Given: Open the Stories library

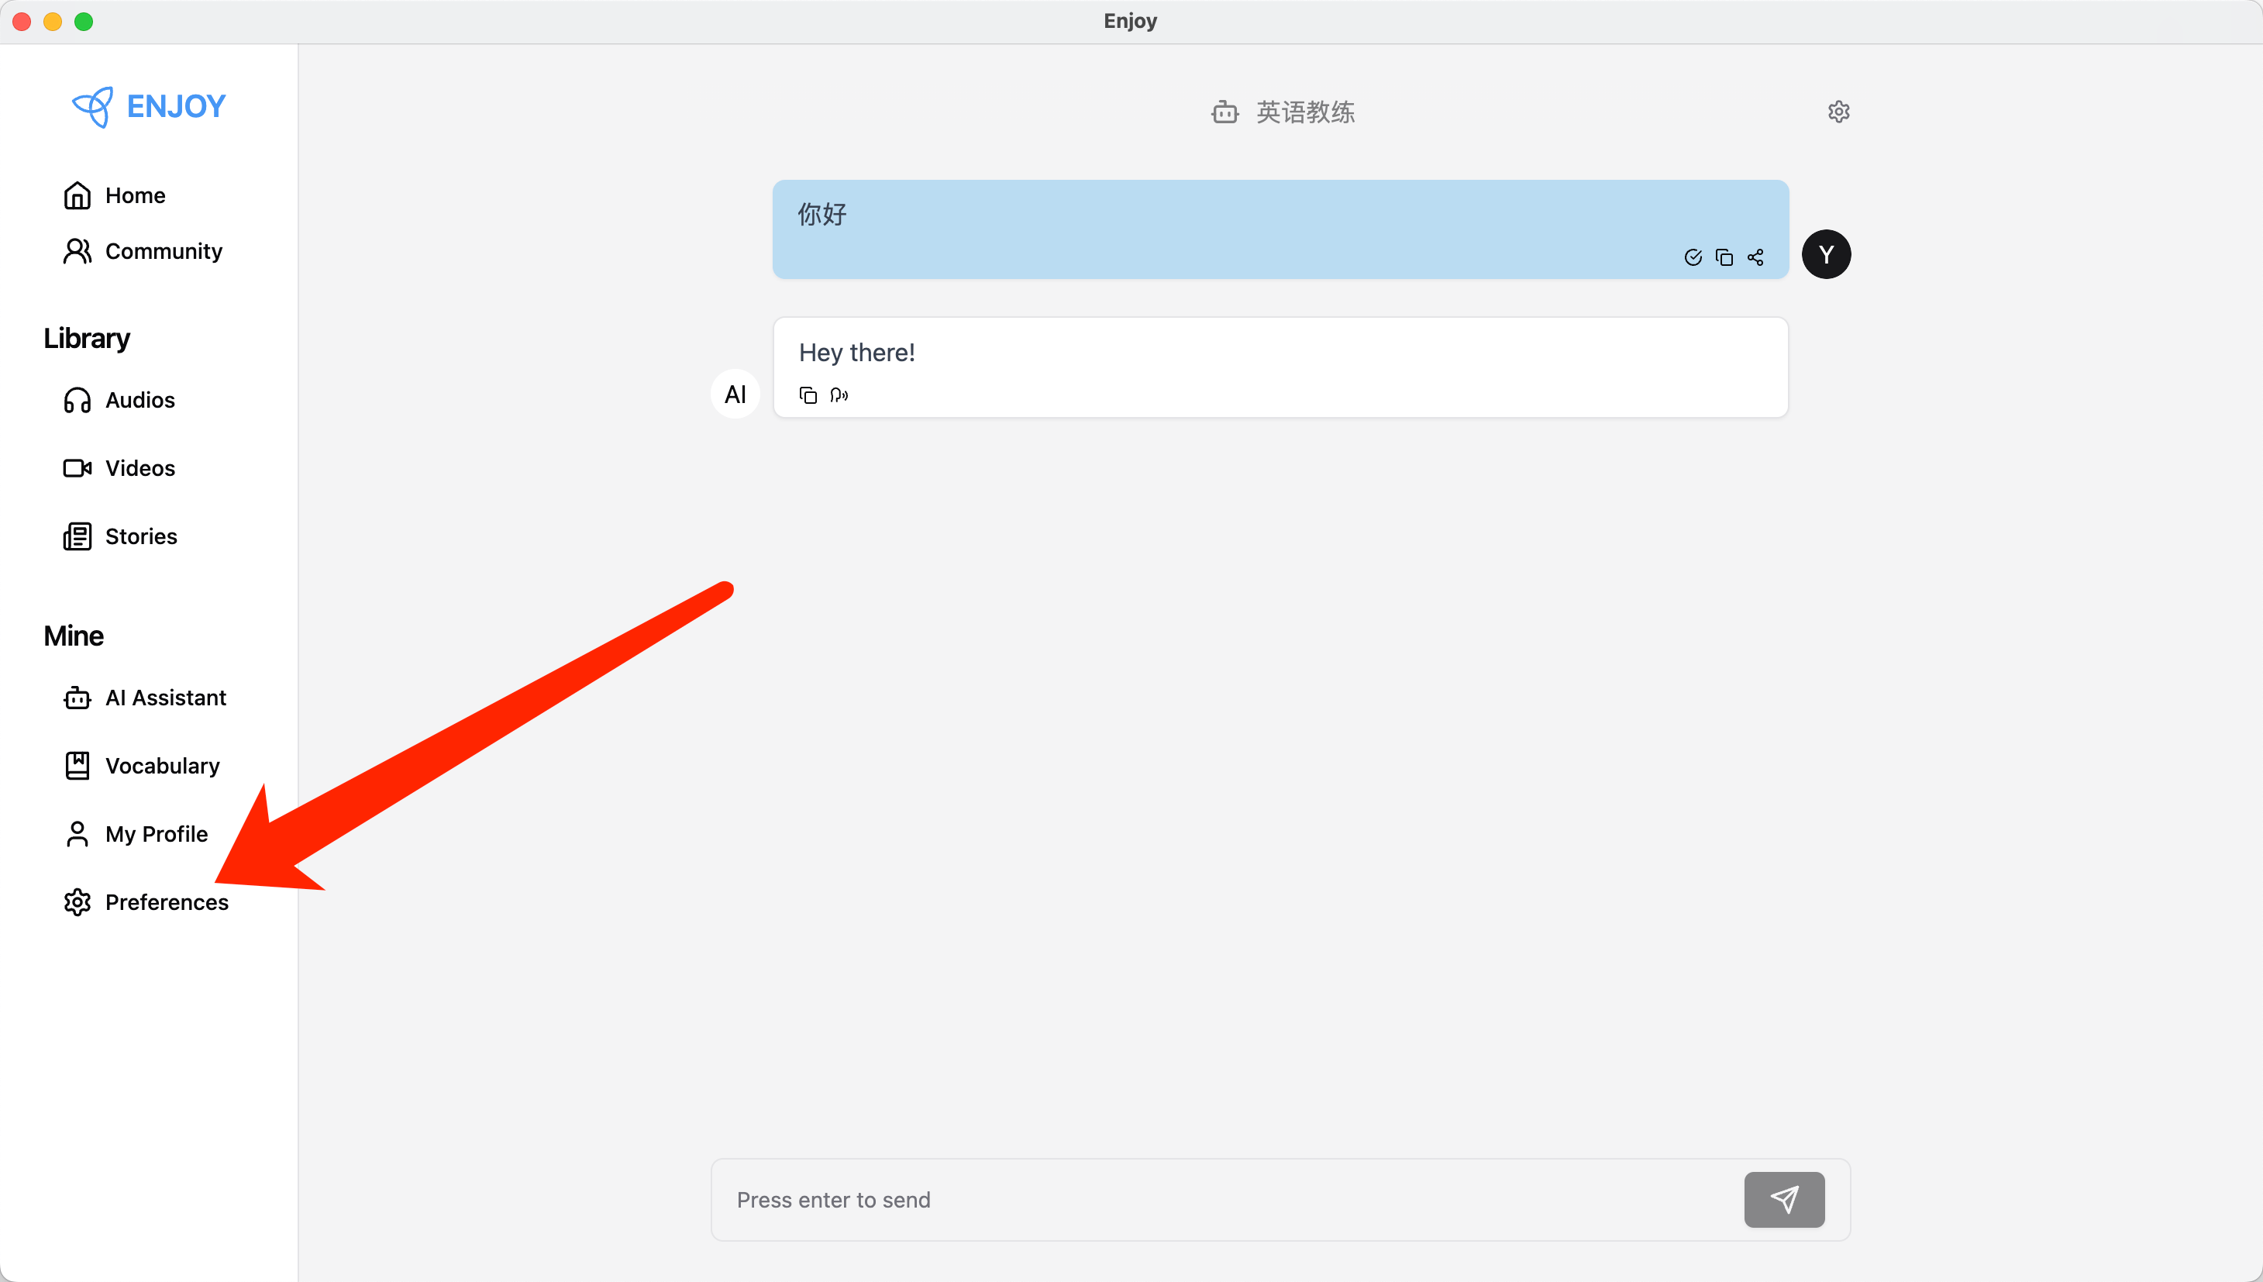Looking at the screenshot, I should coord(140,536).
